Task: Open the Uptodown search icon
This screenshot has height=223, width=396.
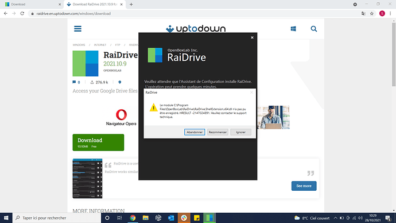Action: 314,29
